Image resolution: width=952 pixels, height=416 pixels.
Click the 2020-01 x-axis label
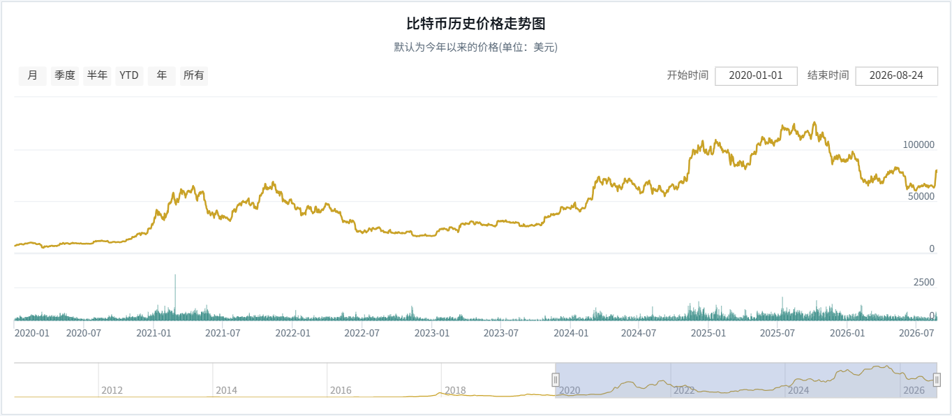[32, 334]
